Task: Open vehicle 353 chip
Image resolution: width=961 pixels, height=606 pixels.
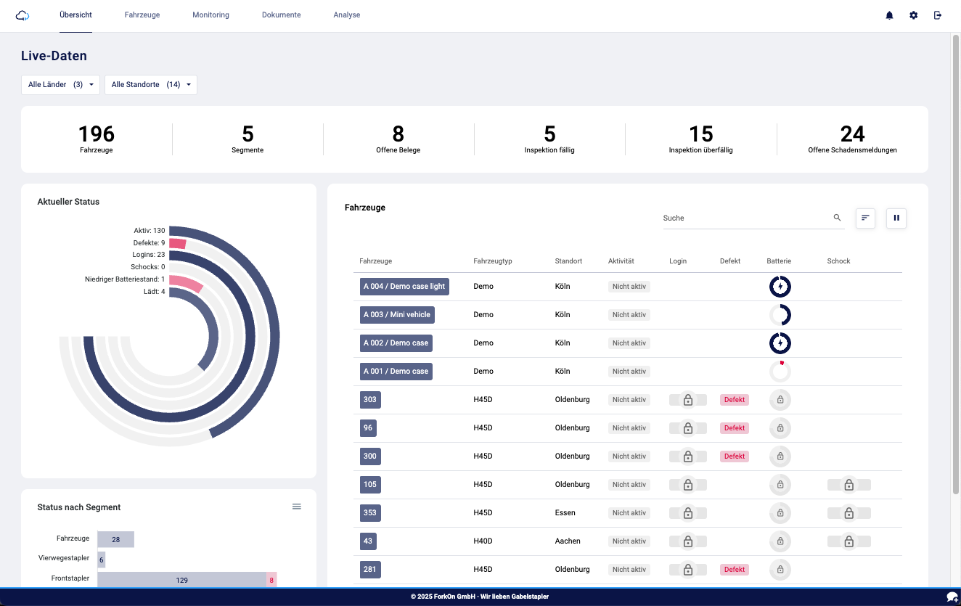Action: pyautogui.click(x=370, y=513)
